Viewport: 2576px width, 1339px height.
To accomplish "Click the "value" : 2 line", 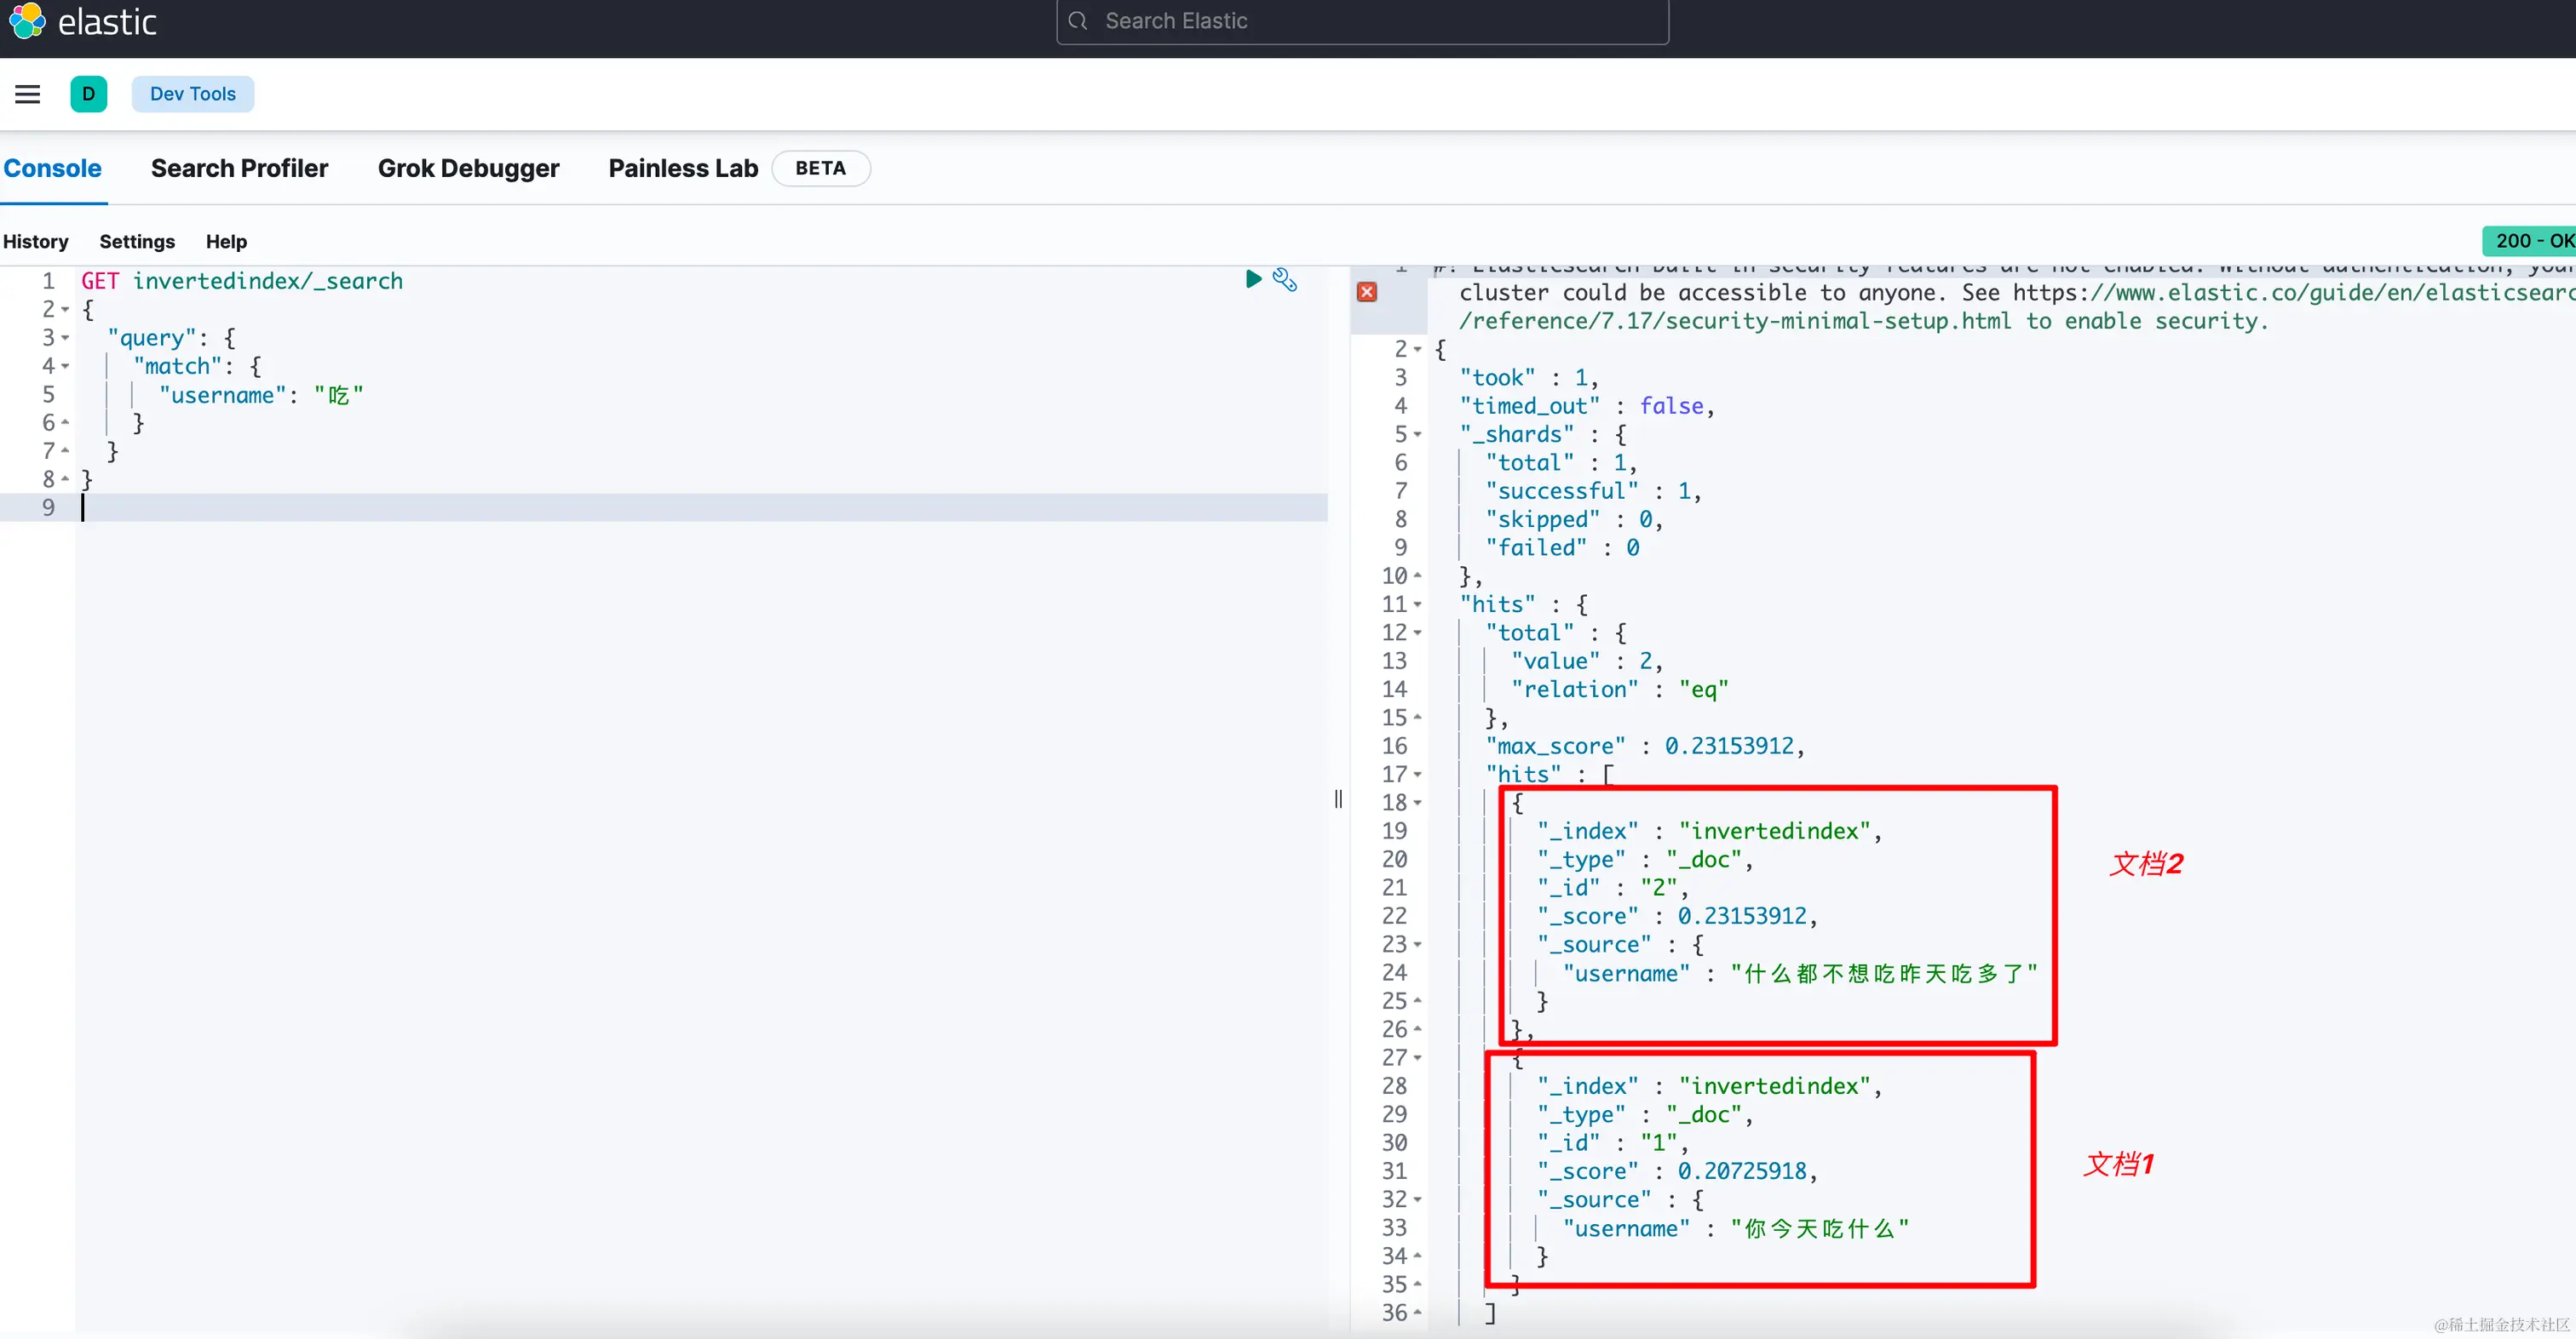I will (1586, 661).
